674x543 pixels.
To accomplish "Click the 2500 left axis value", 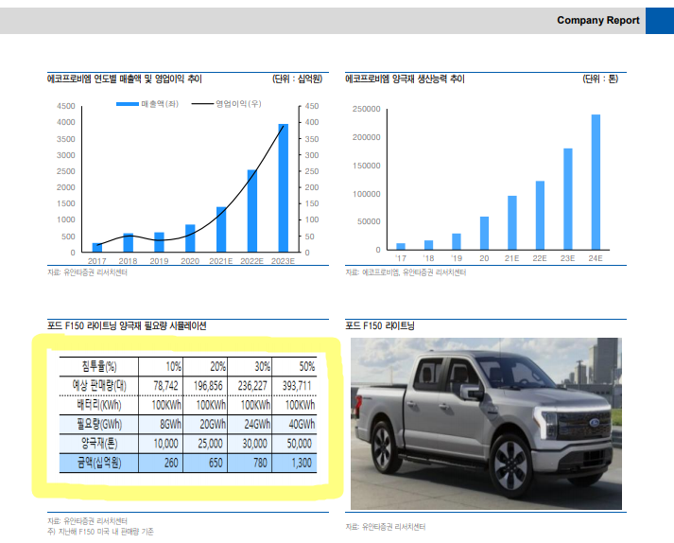I will pos(66,171).
